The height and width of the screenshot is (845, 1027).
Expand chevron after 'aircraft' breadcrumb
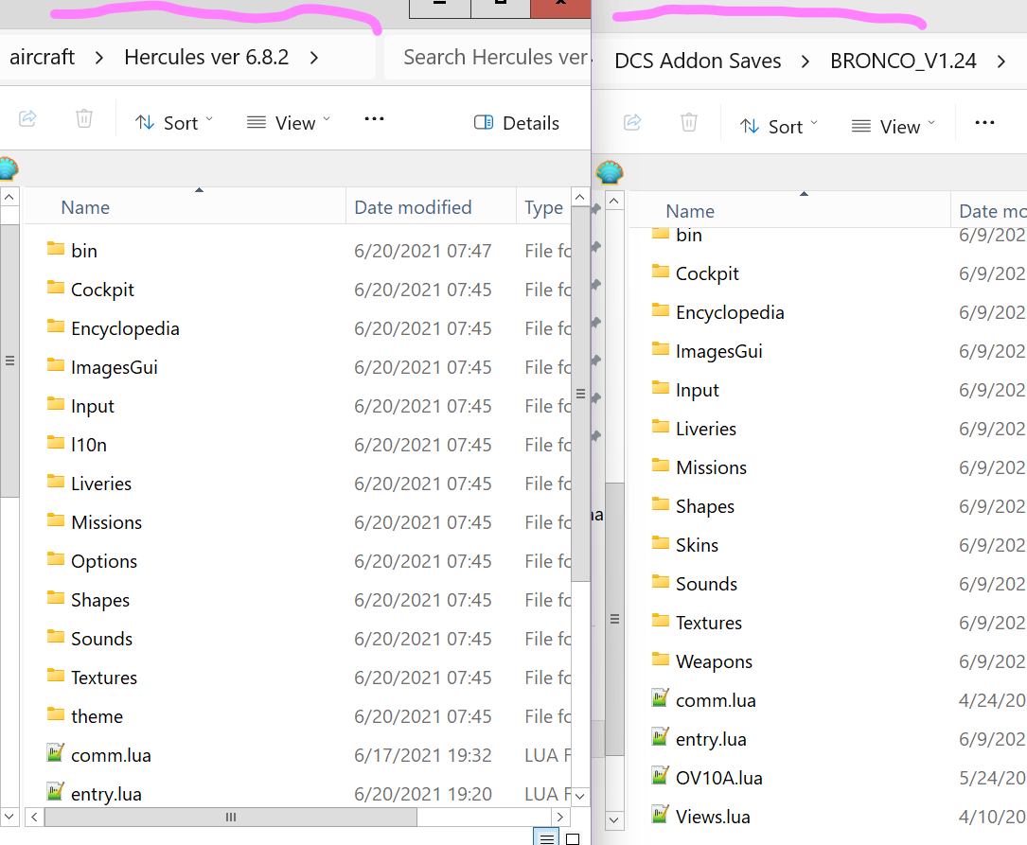[x=99, y=58]
